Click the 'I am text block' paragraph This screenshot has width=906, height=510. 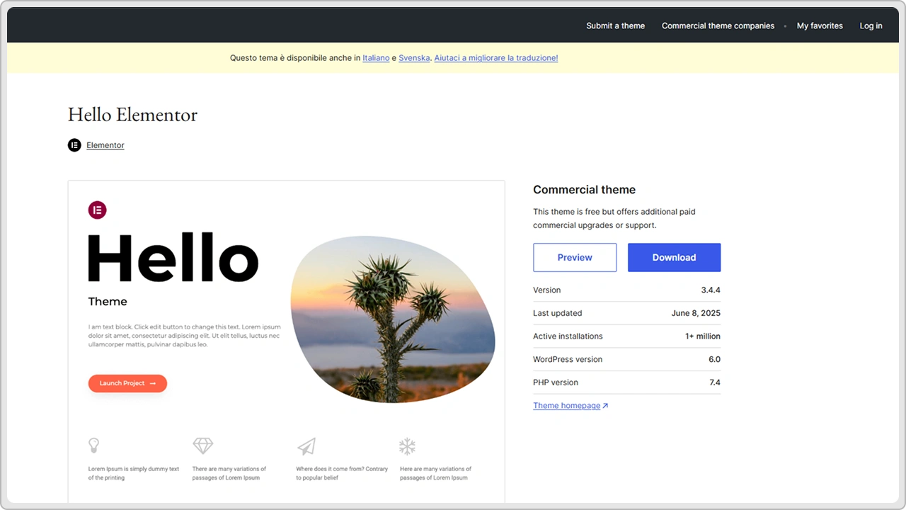point(184,336)
